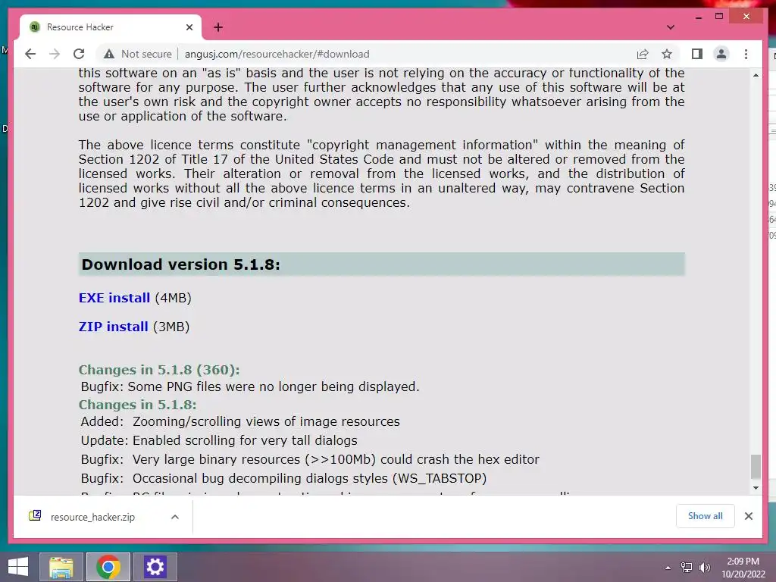Image resolution: width=776 pixels, height=582 pixels.
Task: Select the Resource Hacker tab
Action: (111, 27)
